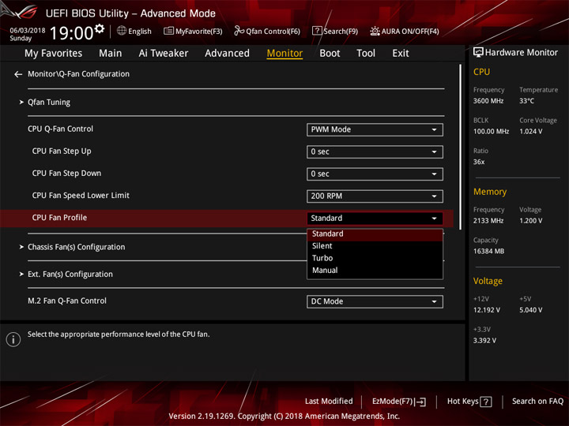Open M.2 Fan Q-Fan Control dropdown
The height and width of the screenshot is (426, 569).
point(375,301)
